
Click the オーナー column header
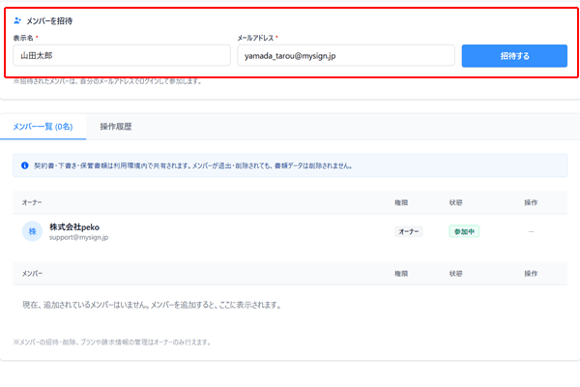coord(32,202)
